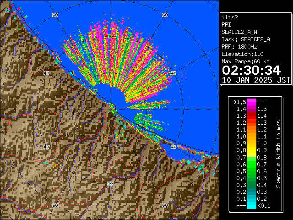The image size is (293, 220).
Task: Click the PRF: 1800Hz value
Action: [239, 47]
